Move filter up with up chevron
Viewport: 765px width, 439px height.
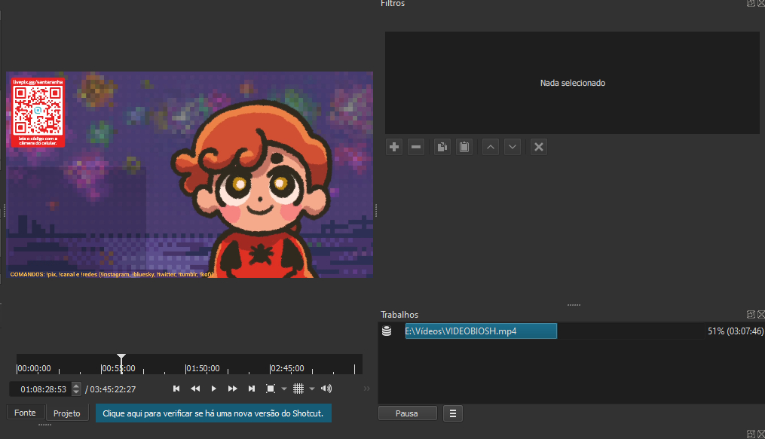click(491, 147)
